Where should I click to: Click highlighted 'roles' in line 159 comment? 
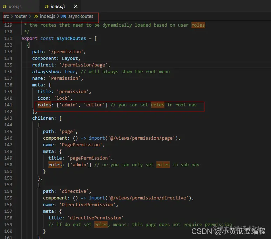coord(101,225)
